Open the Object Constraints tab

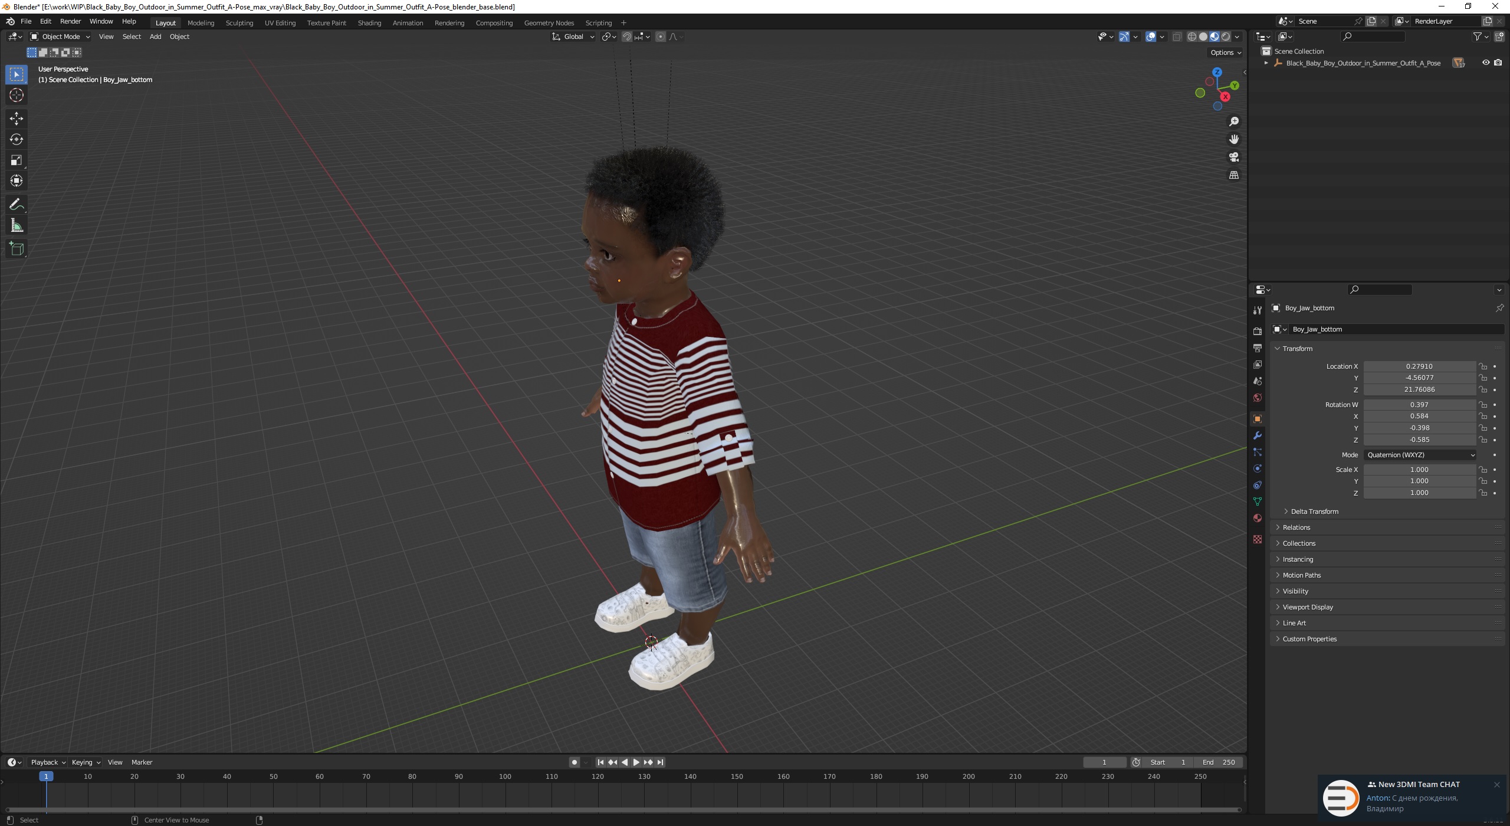[x=1258, y=485]
